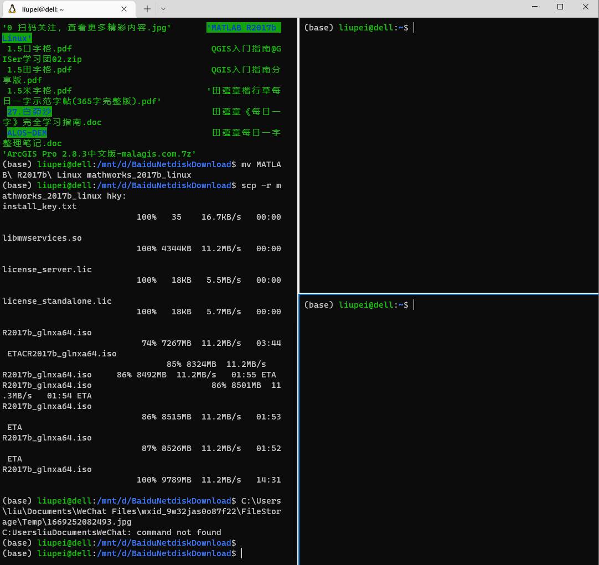
Task: Click 'athworks_2017b_linux hky:' command text
Action: tap(64, 196)
